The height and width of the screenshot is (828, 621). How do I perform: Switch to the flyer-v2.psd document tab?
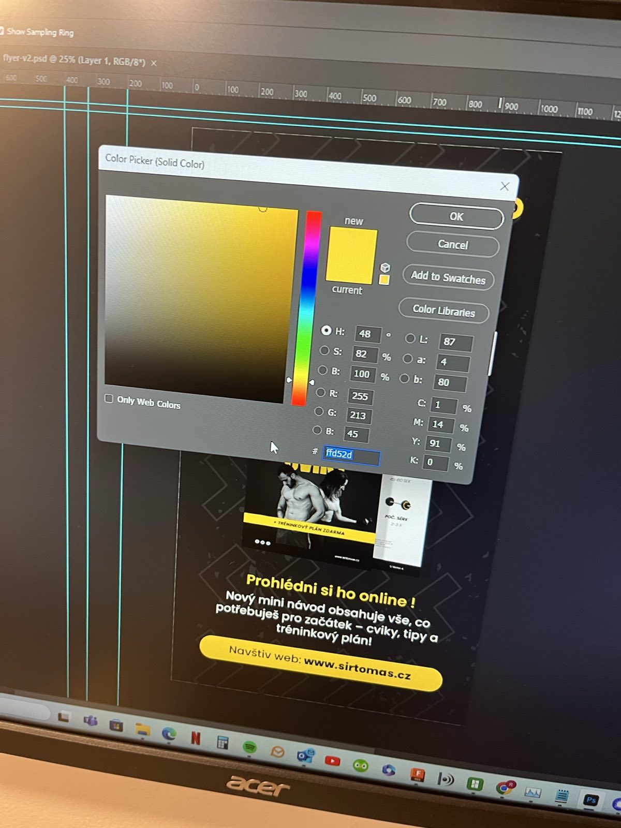pos(74,60)
